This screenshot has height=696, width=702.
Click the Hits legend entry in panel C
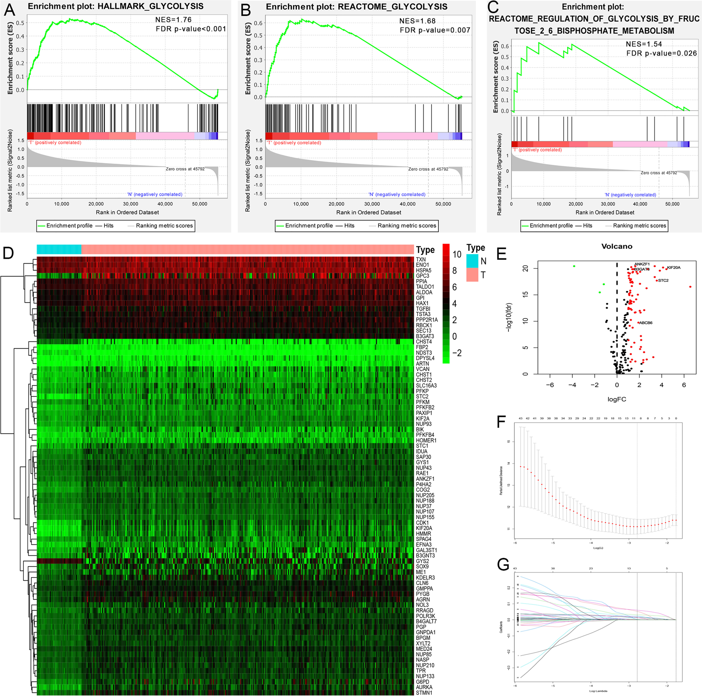584,226
